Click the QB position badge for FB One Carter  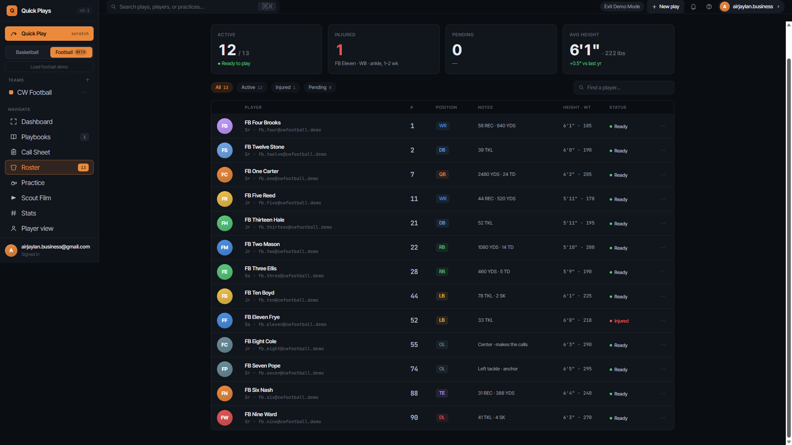point(442,174)
